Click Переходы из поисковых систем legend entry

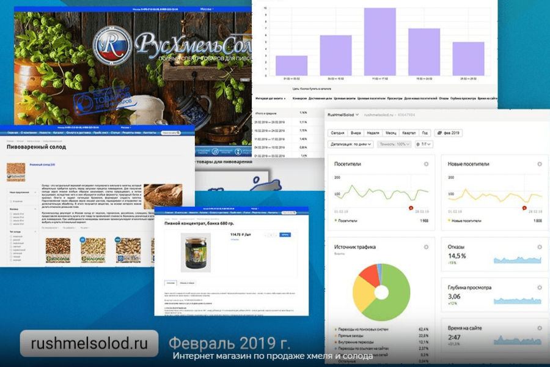(x=362, y=330)
